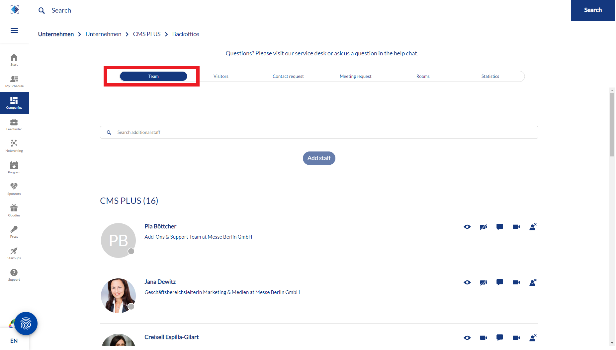Switch to the Rooms tab
The width and height of the screenshot is (616, 350).
pos(423,76)
